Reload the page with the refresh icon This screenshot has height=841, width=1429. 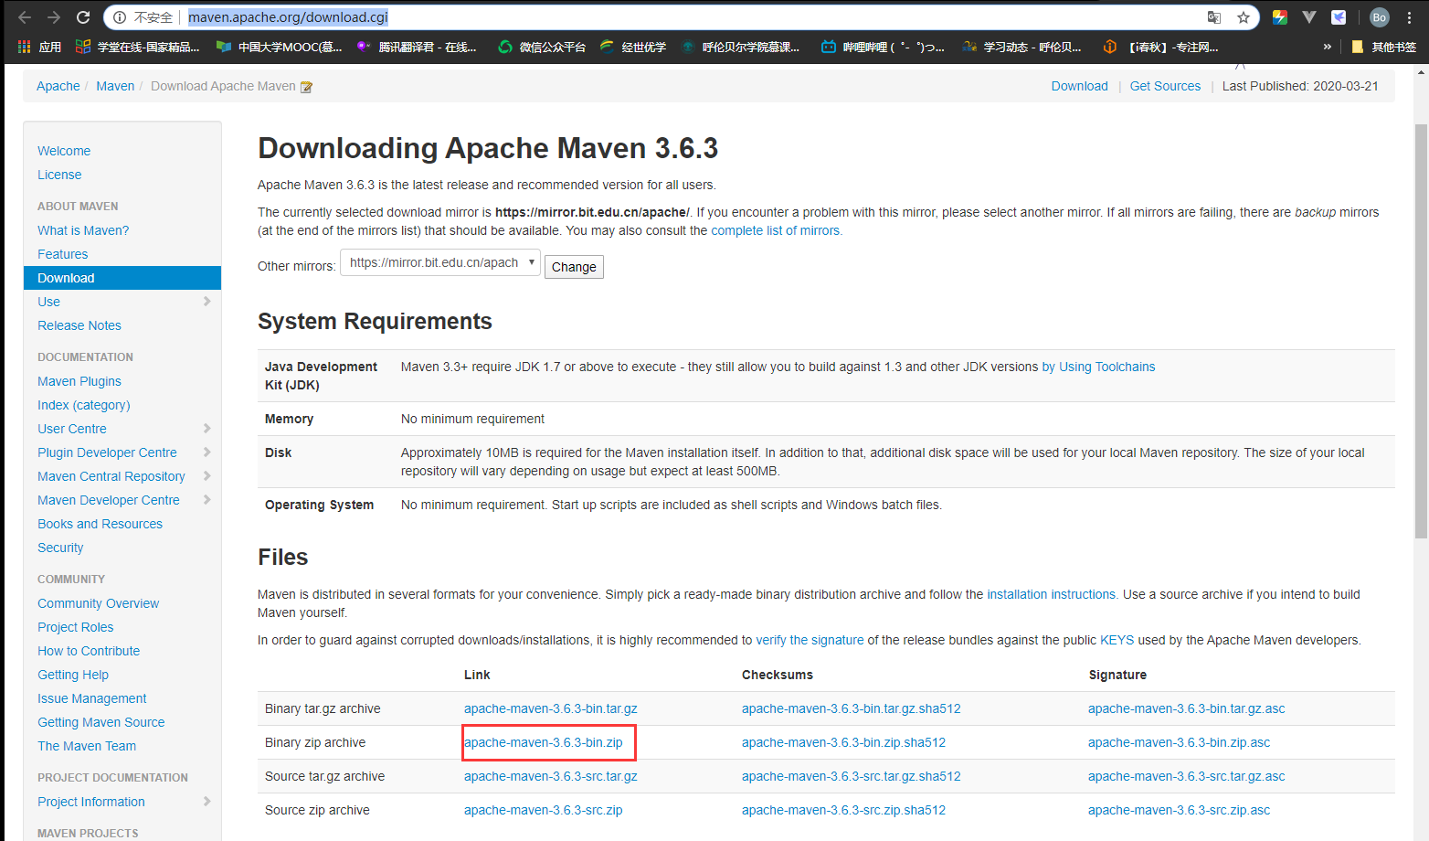click(83, 15)
